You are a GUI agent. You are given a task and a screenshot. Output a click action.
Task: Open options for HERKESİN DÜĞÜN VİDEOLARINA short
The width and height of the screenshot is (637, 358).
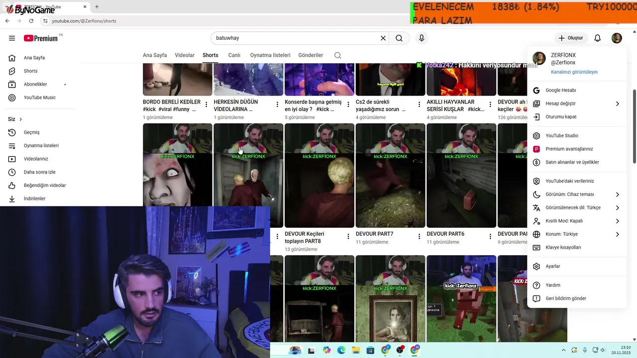[277, 104]
